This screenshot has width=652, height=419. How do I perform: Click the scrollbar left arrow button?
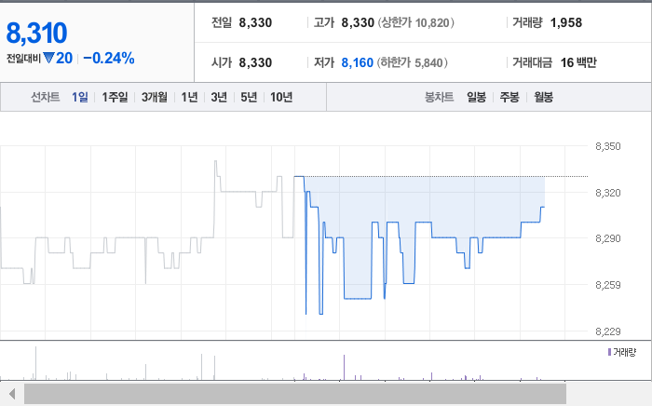(12, 394)
